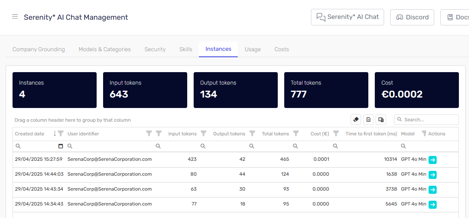The image size is (469, 218).
Task: Click the arrow action for the 14:34:43 instance
Action: point(433,205)
